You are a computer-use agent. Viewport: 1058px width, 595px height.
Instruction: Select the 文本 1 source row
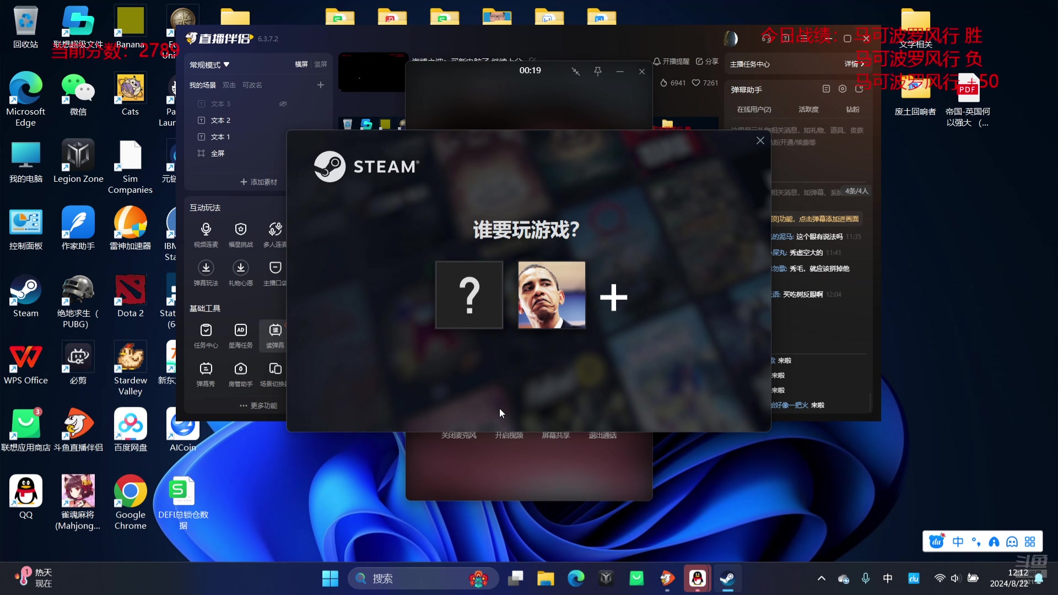click(x=242, y=137)
